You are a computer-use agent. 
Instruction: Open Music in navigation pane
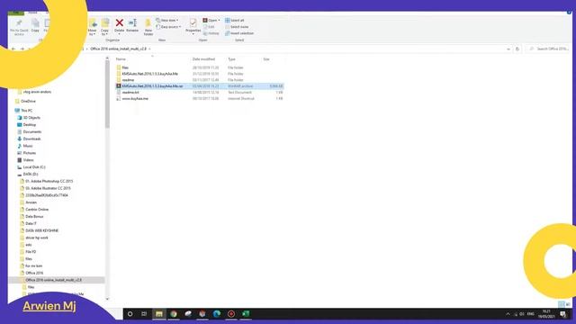25,146
